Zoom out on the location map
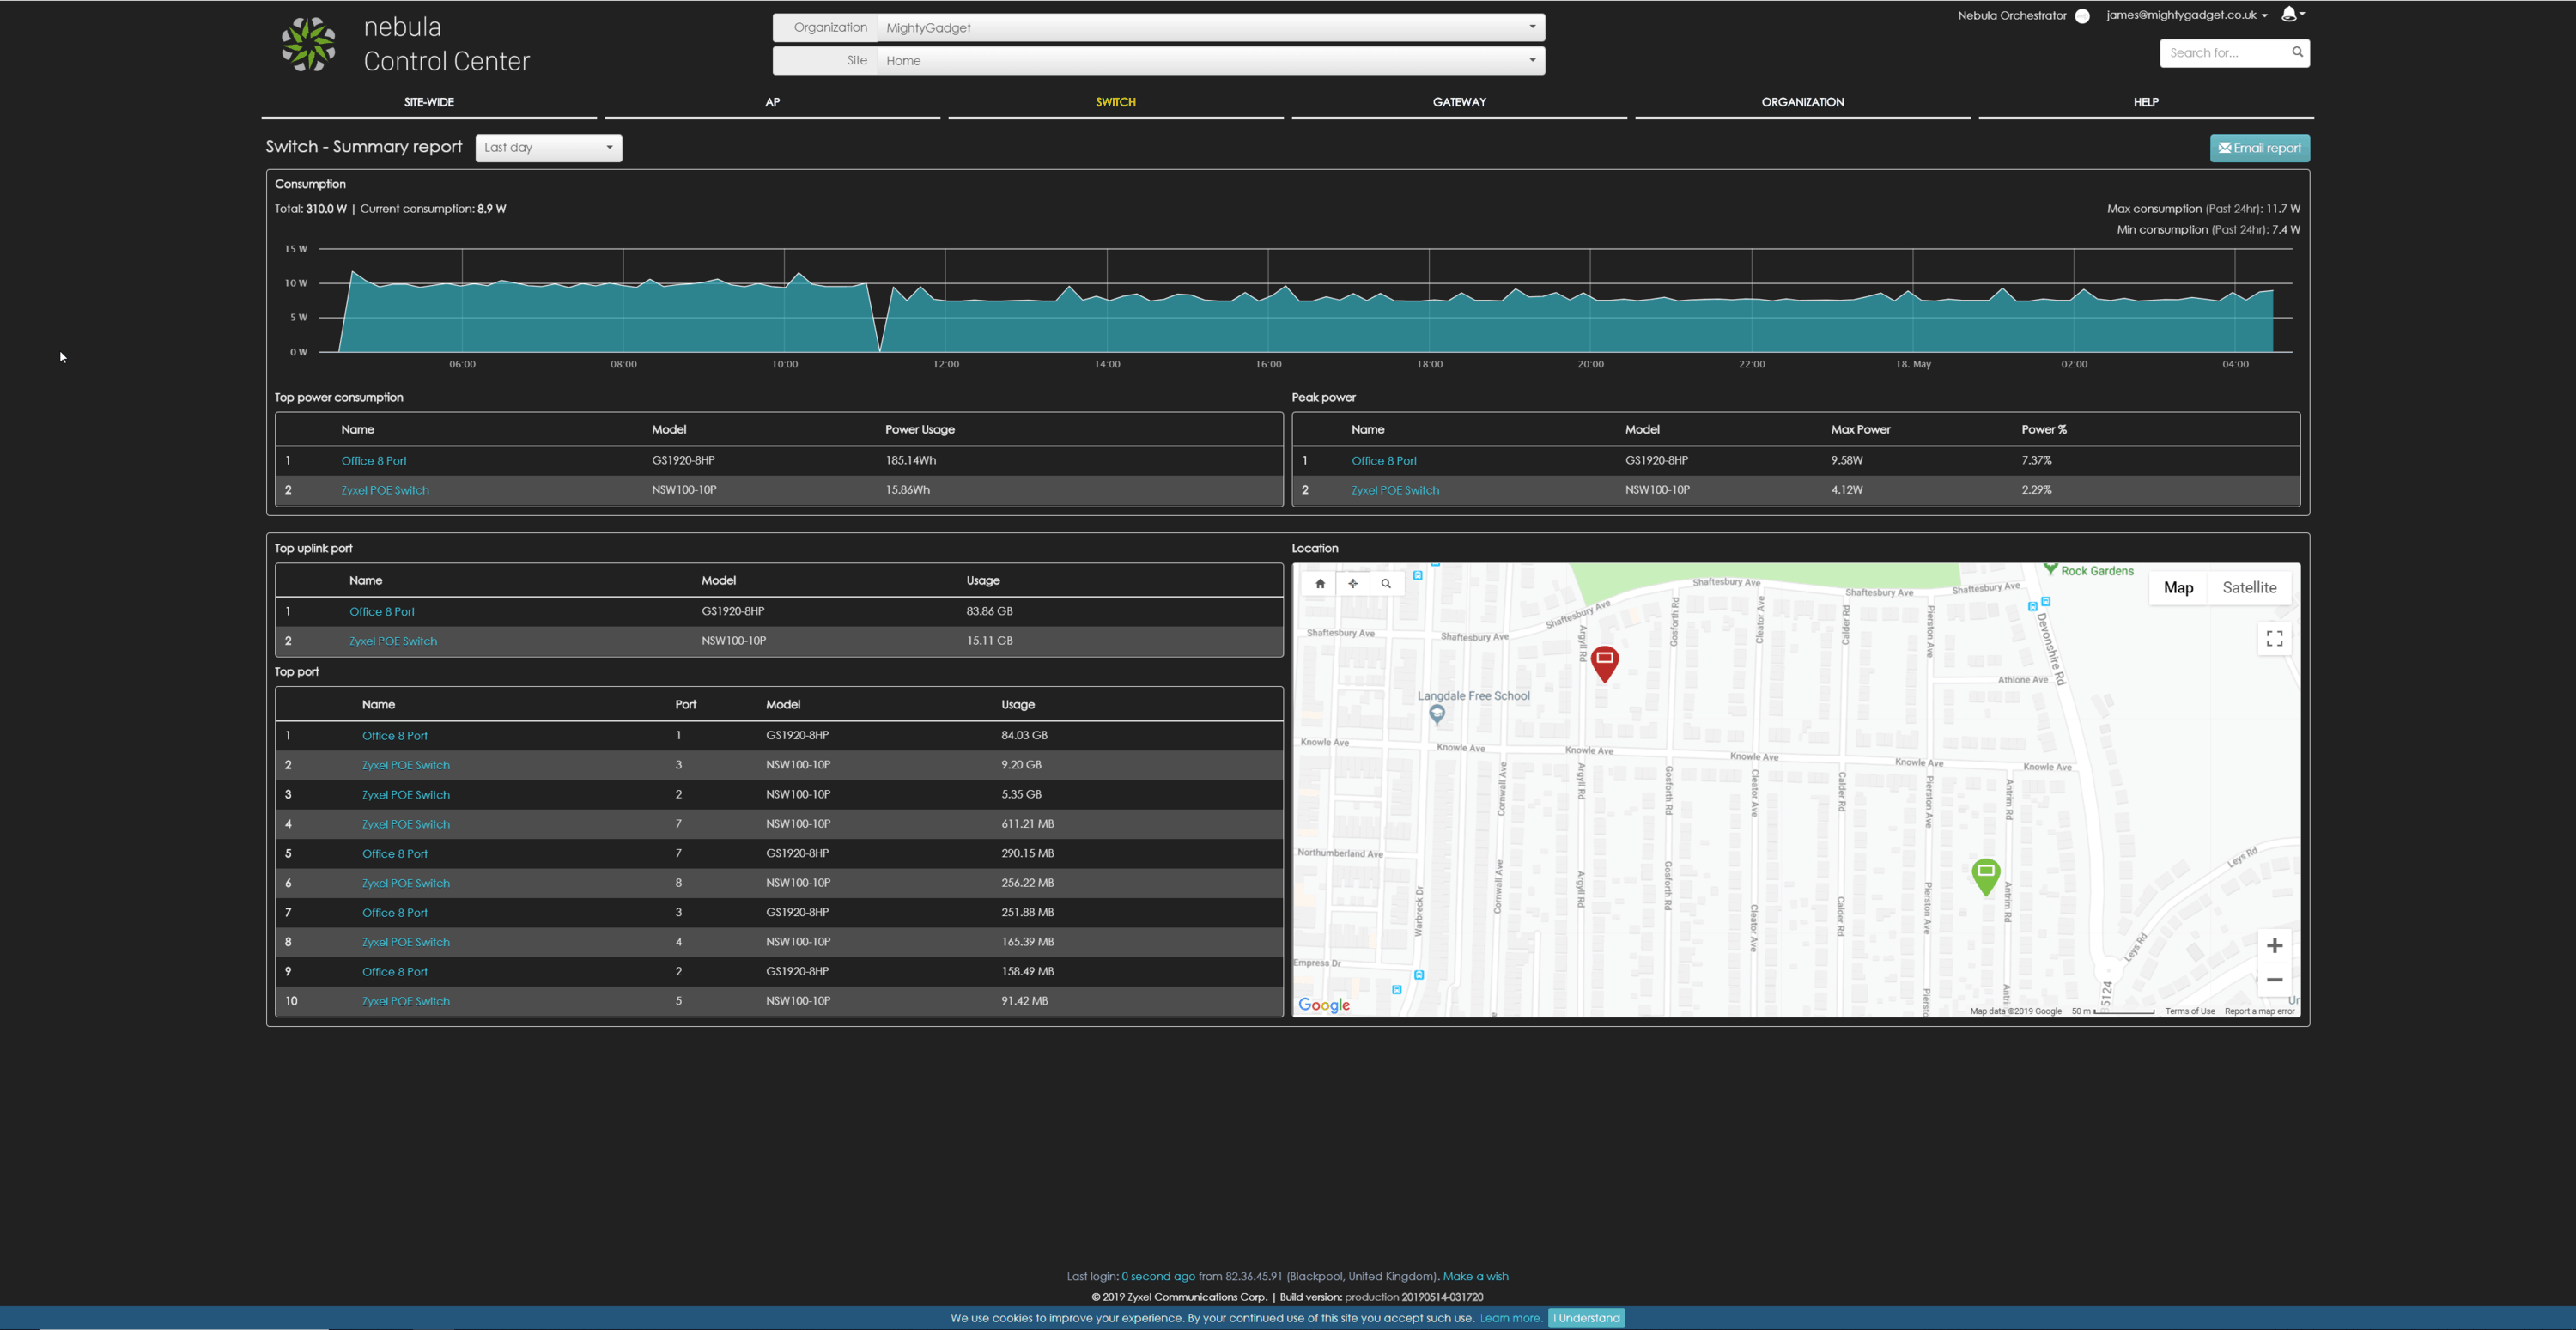 click(2274, 980)
